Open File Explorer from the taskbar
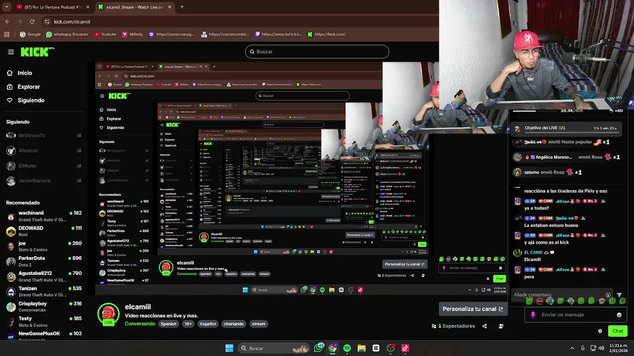Image resolution: width=634 pixels, height=356 pixels. pyautogui.click(x=362, y=348)
